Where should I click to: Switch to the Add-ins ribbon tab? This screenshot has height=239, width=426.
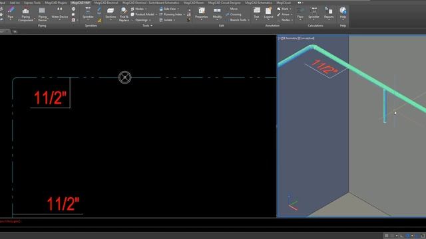[15, 3]
